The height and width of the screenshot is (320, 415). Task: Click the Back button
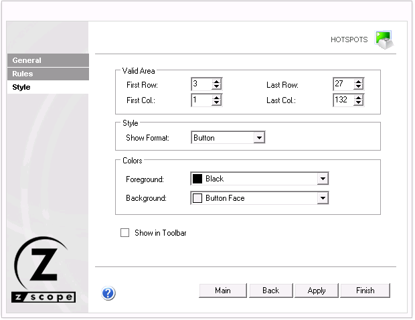tap(270, 291)
